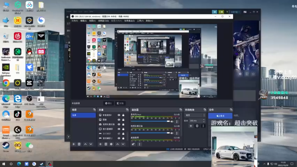Open transition type dropdown in 转场特效
This screenshot has width=297, height=167.
pos(195,115)
